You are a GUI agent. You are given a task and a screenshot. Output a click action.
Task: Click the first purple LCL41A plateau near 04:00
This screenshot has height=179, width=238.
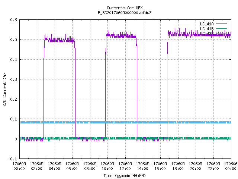pyautogui.click(x=59, y=40)
